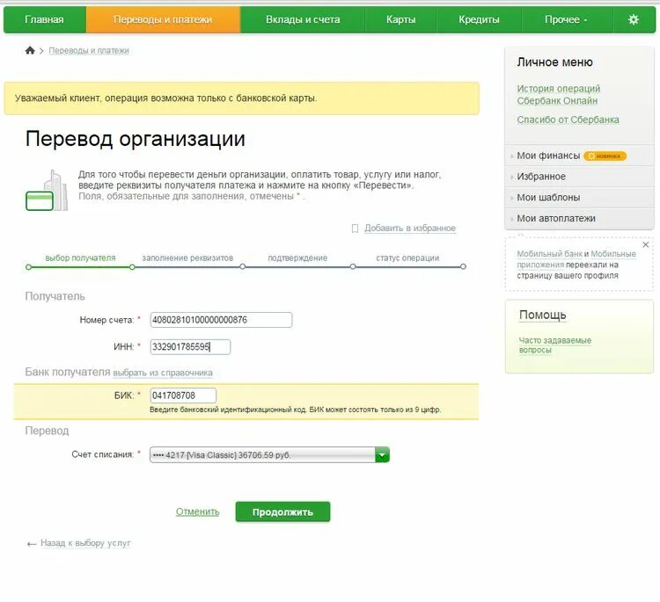Image resolution: width=660 pixels, height=602 pixels.
Task: Click выбрать из справочника link
Action: (163, 373)
